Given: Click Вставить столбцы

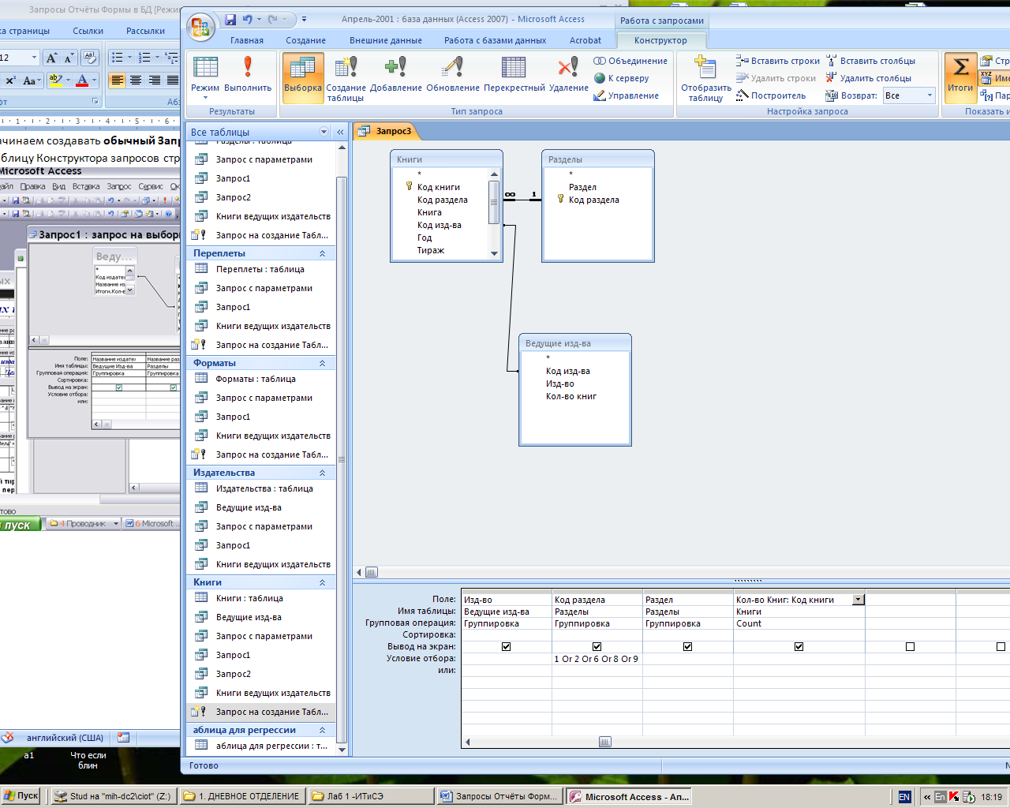Looking at the screenshot, I should (871, 61).
